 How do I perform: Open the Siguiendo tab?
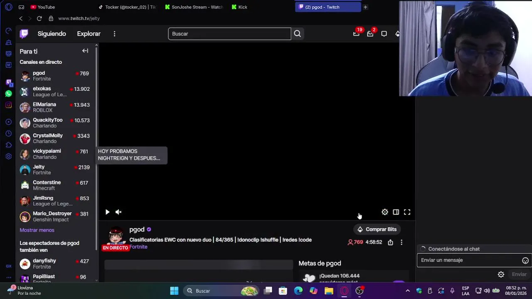(52, 34)
